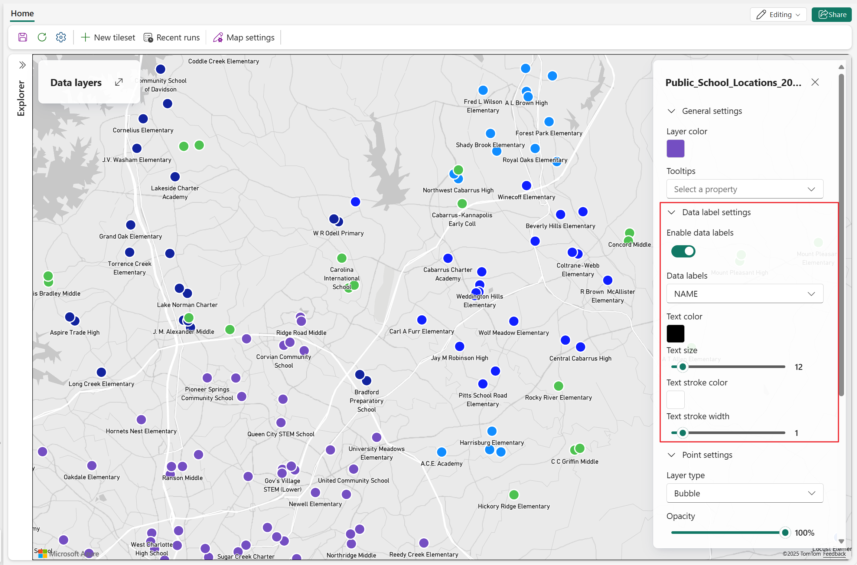Open the Tooltips property selector
The width and height of the screenshot is (857, 565).
coord(744,189)
